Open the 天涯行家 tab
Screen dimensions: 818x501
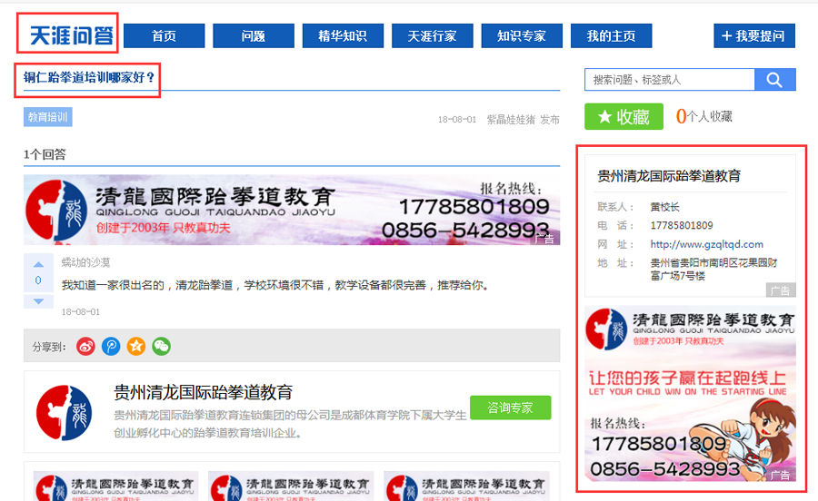pos(433,36)
